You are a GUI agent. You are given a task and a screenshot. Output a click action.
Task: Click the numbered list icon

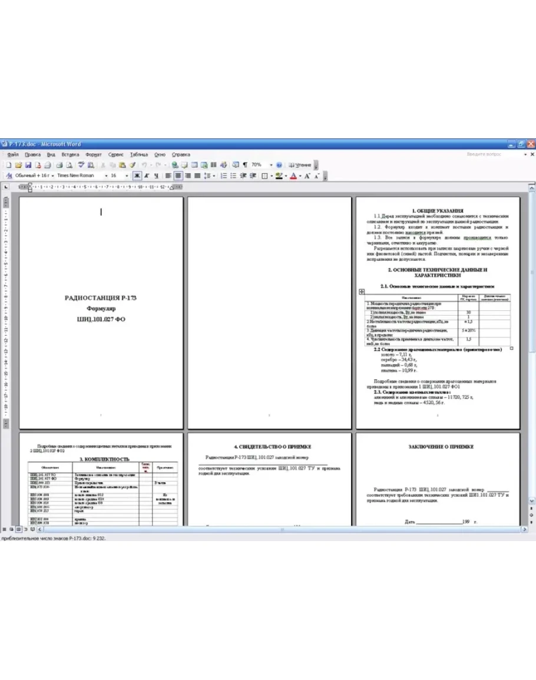pyautogui.click(x=224, y=175)
